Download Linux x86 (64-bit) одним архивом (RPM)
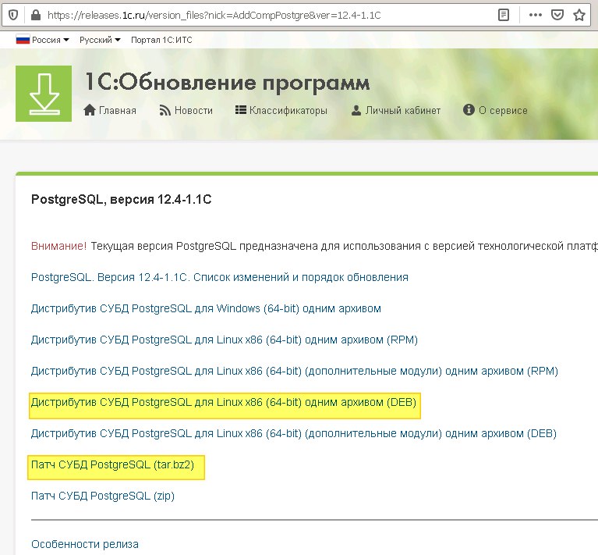Image resolution: width=598 pixels, height=555 pixels. tap(225, 340)
